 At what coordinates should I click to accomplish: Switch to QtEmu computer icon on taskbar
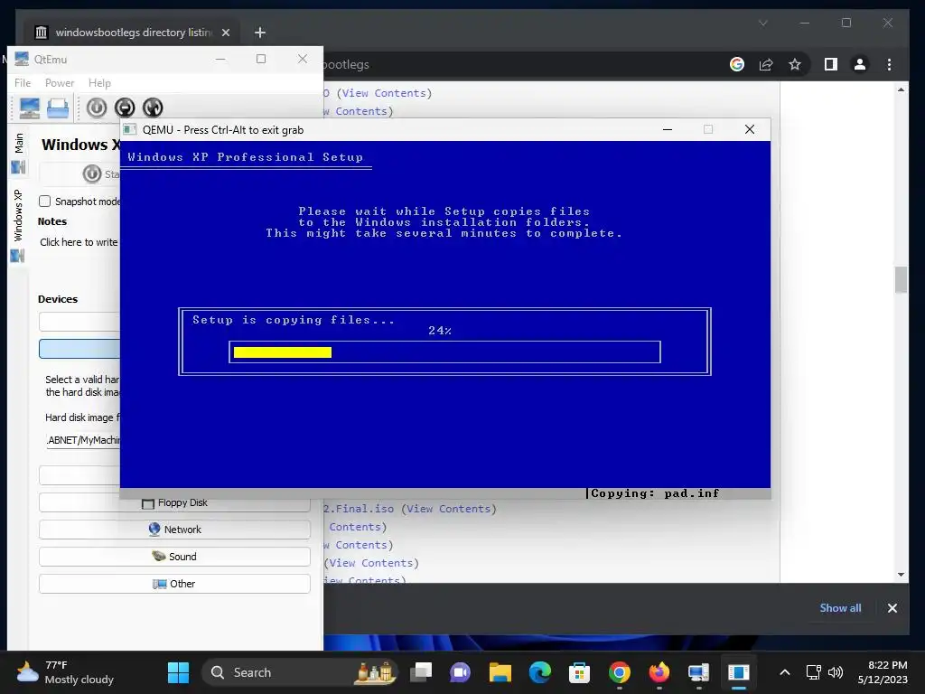point(698,672)
